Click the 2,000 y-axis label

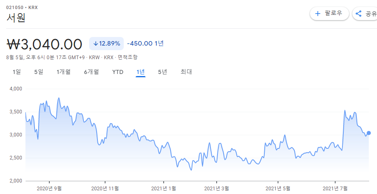pos(16,181)
